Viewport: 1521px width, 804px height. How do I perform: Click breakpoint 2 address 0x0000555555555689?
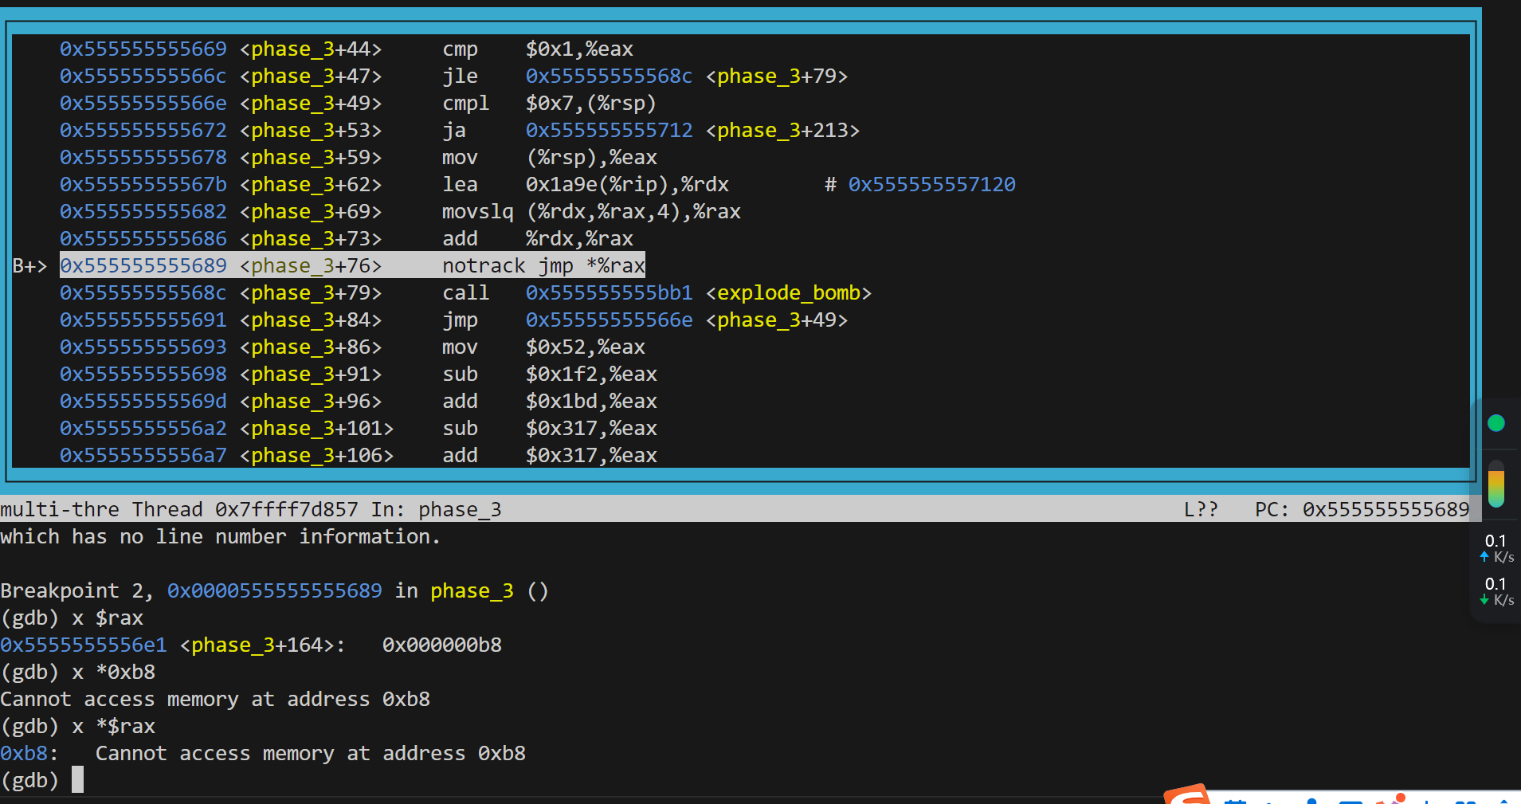274,591
